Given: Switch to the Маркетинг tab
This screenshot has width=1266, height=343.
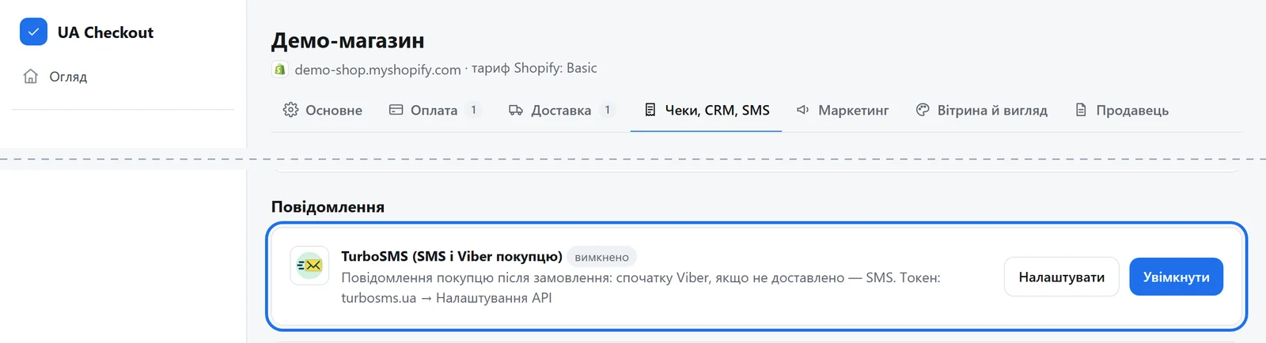Looking at the screenshot, I should click(x=843, y=110).
